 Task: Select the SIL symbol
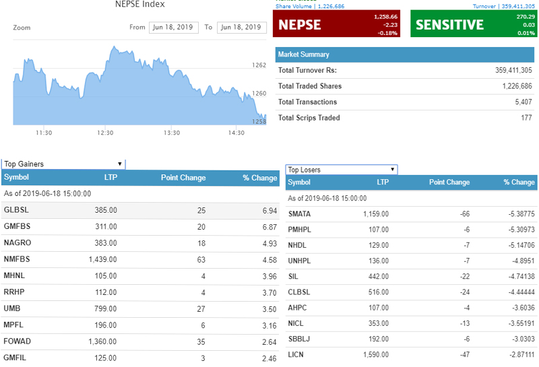(x=293, y=277)
